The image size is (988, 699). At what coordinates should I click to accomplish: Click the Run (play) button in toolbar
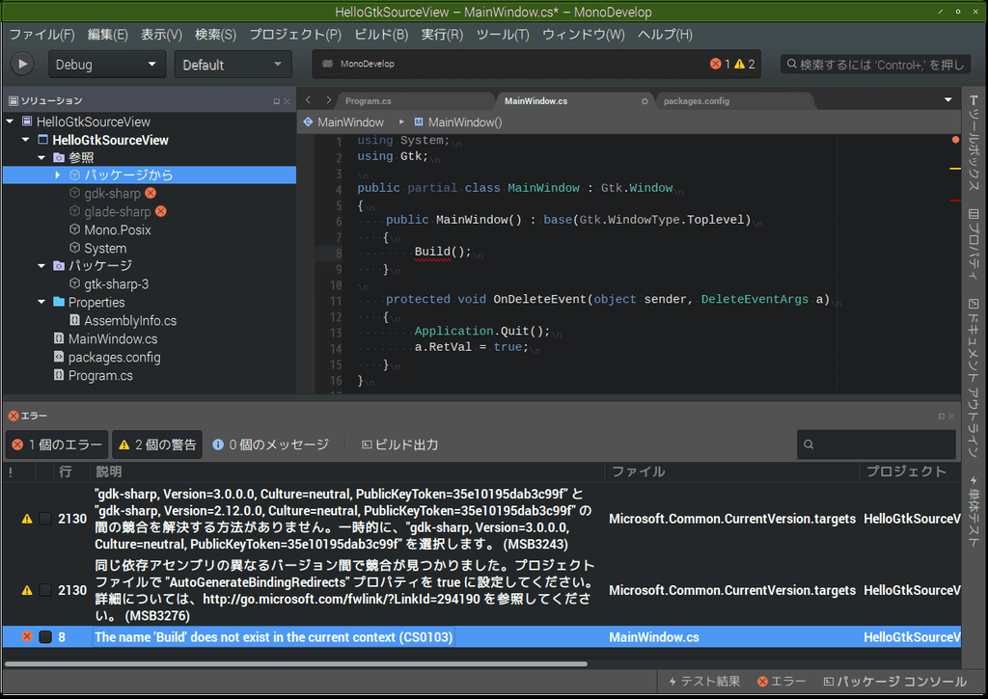22,64
